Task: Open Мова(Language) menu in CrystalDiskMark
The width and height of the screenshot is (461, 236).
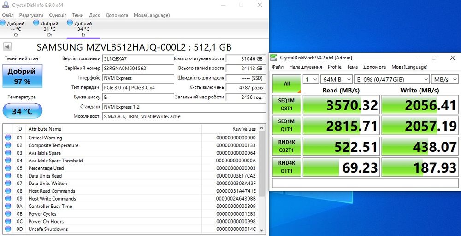Action: 409,67
